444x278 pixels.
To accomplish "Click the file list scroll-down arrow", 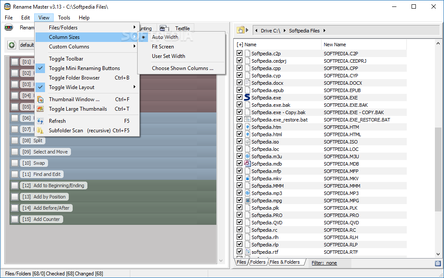I will [438, 254].
